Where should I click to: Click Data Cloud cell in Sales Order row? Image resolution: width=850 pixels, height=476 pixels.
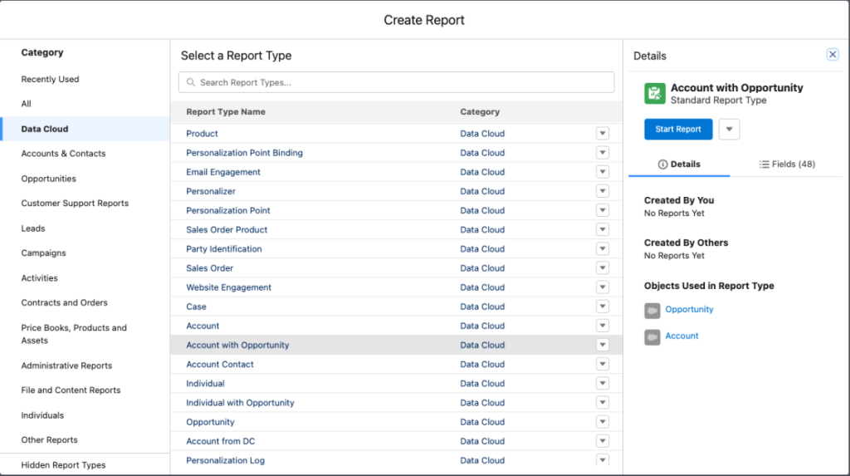tap(482, 268)
